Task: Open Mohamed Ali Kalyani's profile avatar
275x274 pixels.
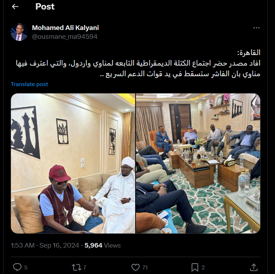Action: (x=19, y=32)
